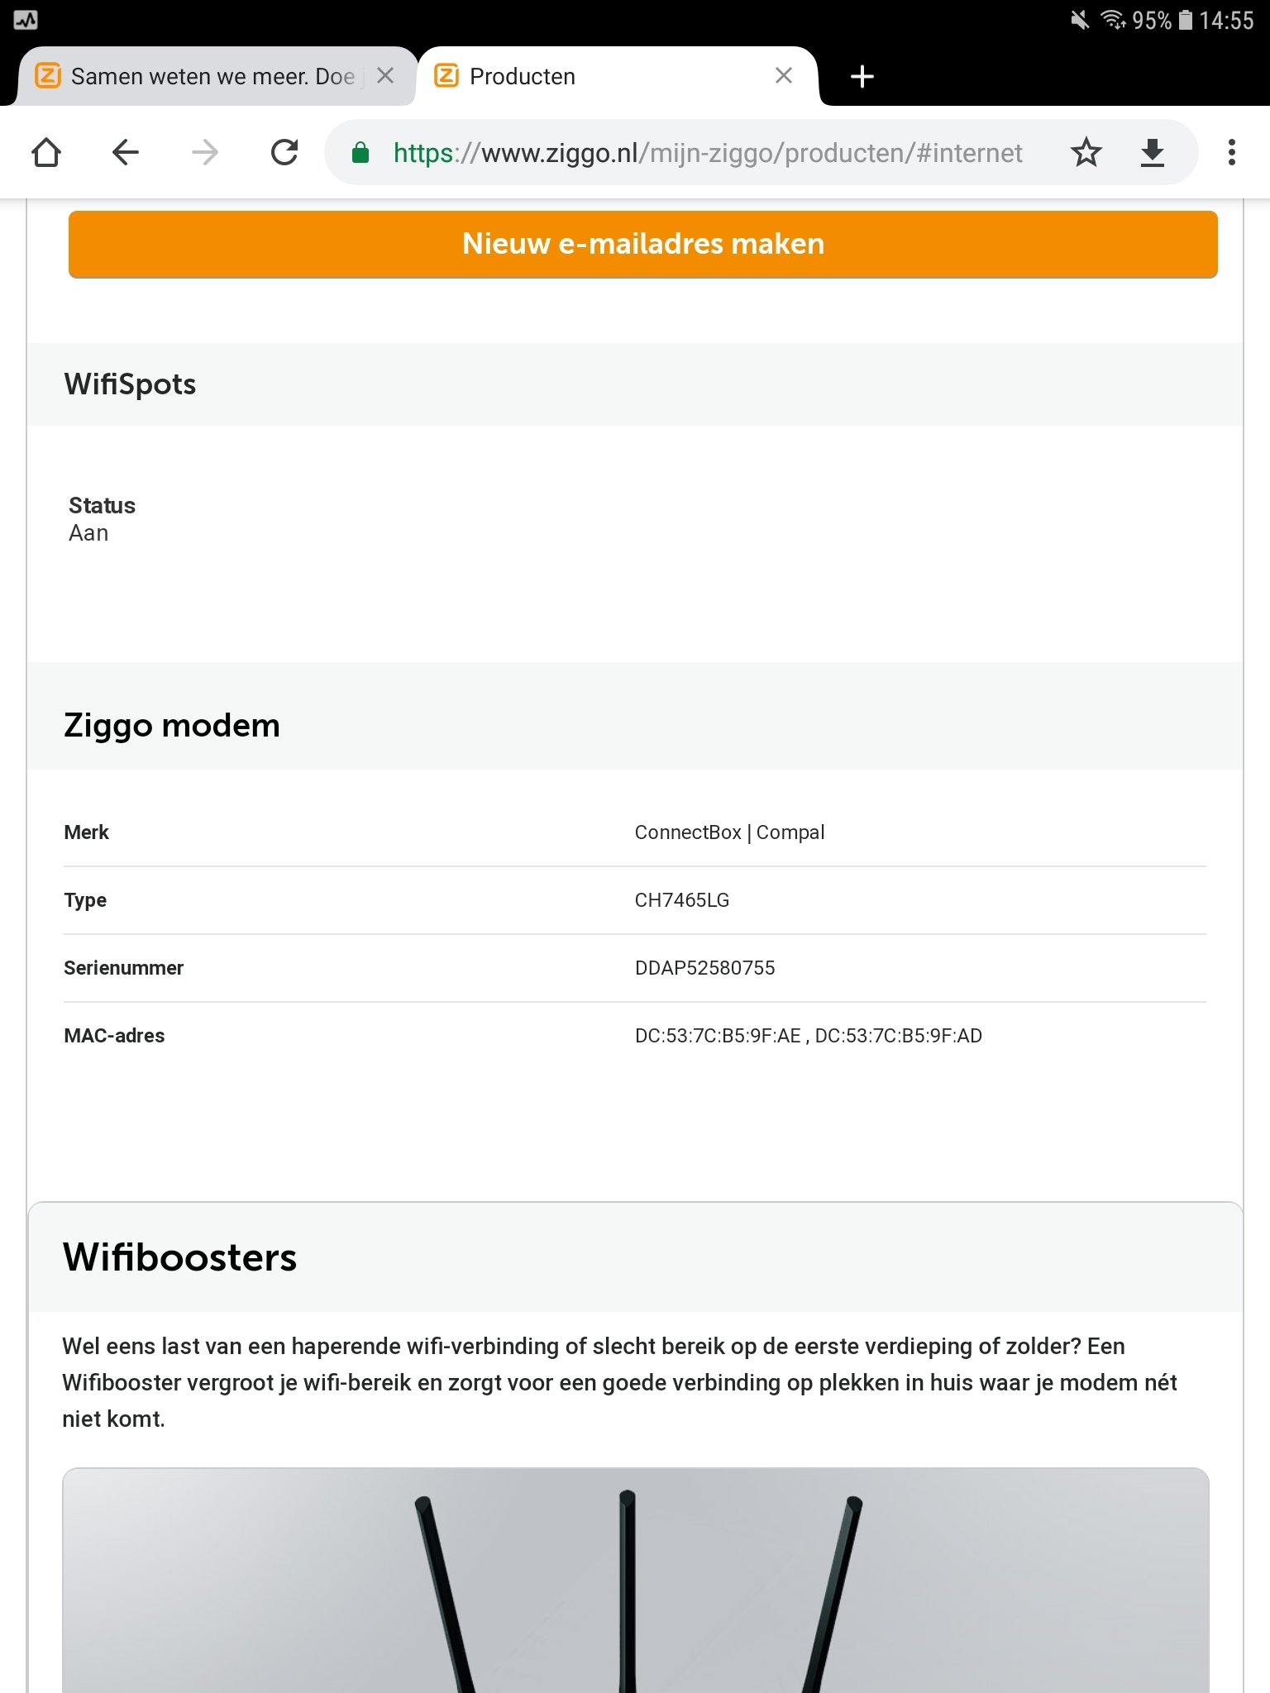The image size is (1270, 1693).
Task: Tap the Wifibooster product image
Action: (x=636, y=1581)
